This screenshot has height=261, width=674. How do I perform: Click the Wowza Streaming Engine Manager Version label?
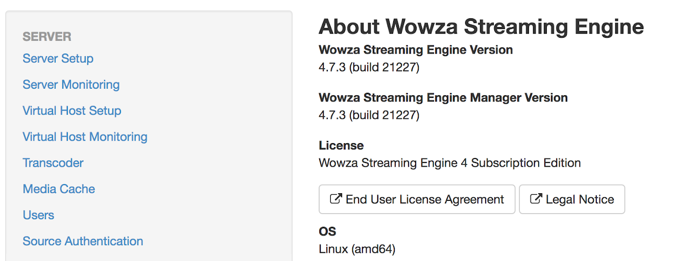coord(443,97)
